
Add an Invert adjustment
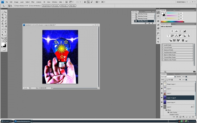(170, 40)
